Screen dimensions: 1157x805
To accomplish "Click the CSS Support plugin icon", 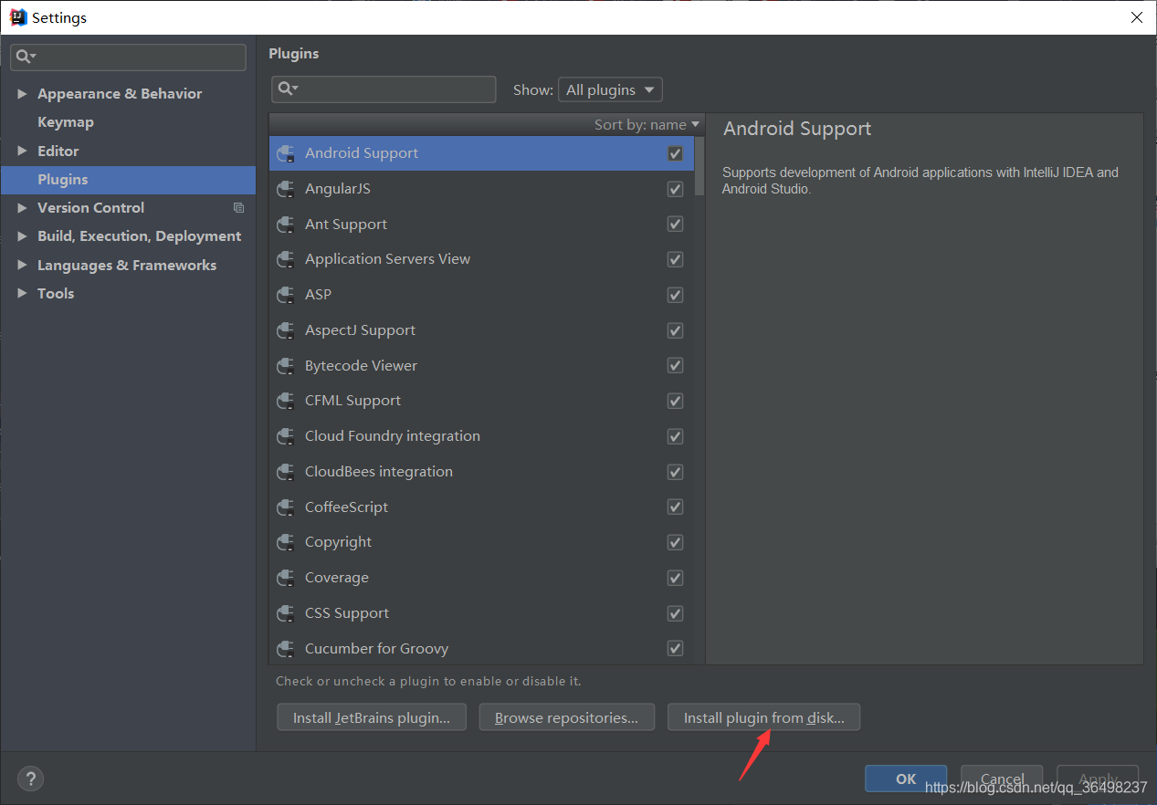I will [x=286, y=613].
